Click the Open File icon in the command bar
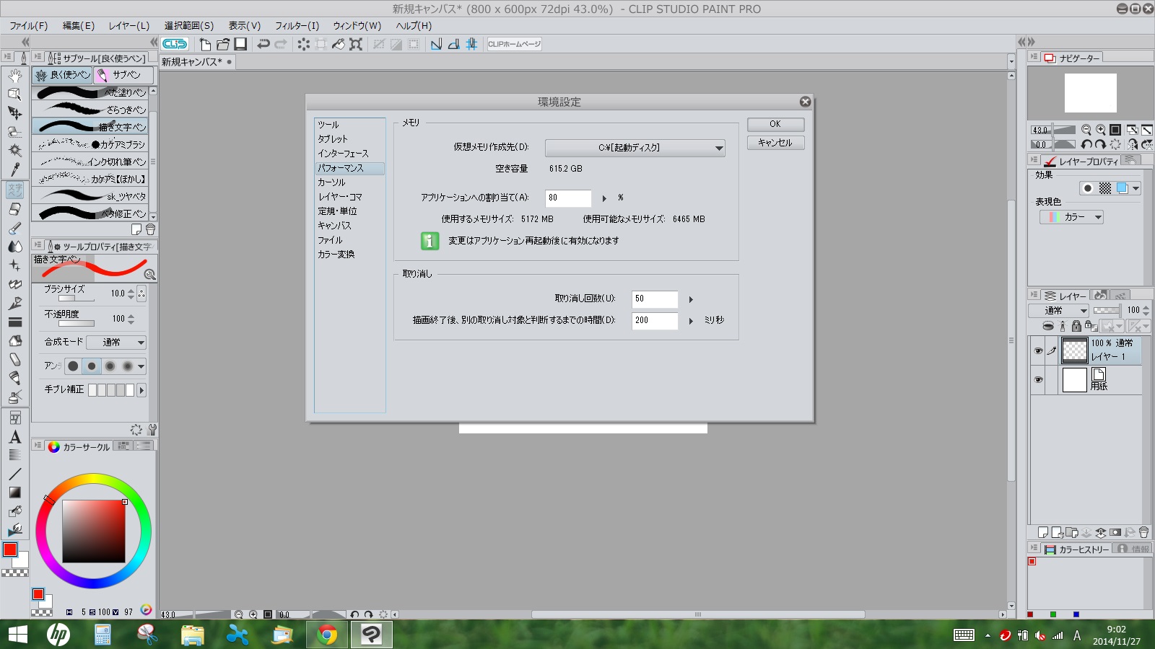This screenshot has width=1155, height=649. pos(223,44)
